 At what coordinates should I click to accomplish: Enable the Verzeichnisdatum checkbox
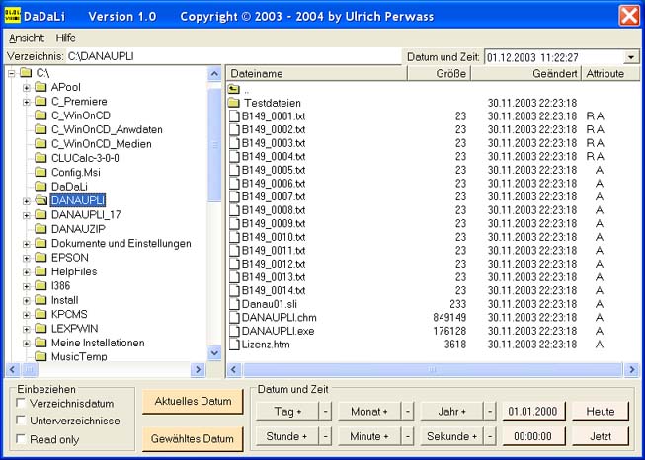pyautogui.click(x=22, y=404)
